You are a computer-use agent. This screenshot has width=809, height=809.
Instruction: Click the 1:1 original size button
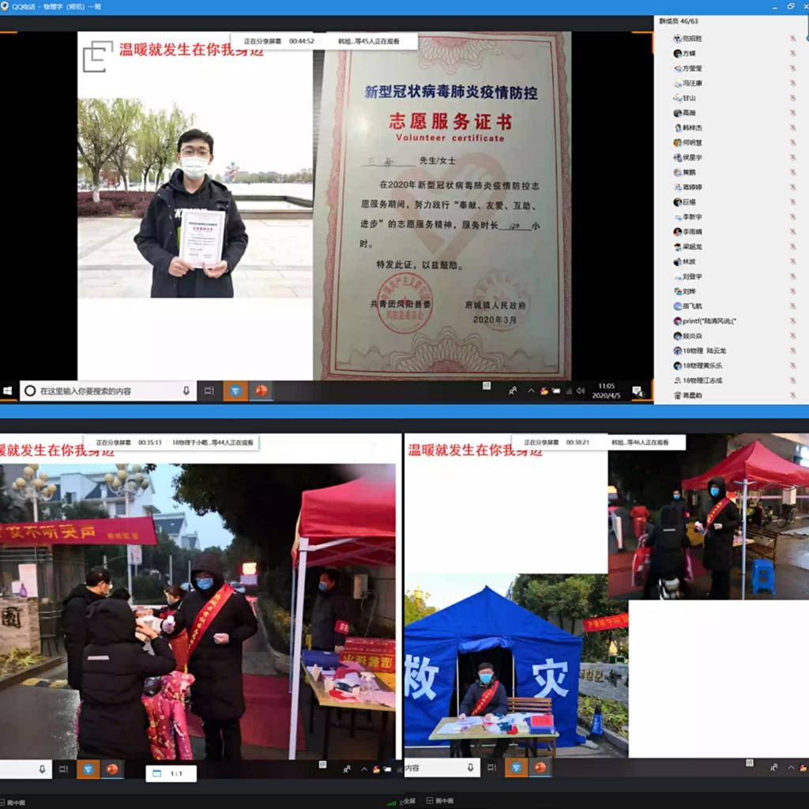[171, 773]
